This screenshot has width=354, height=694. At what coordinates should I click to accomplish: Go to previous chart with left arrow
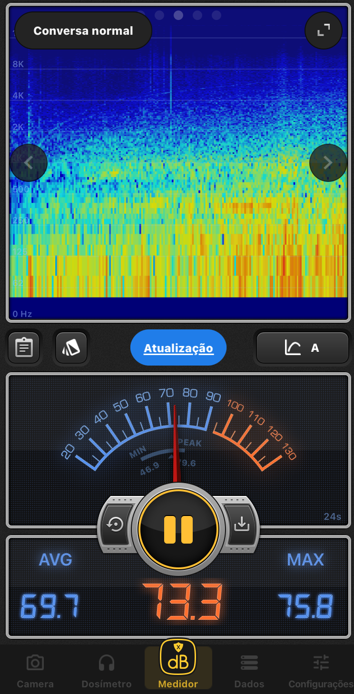pyautogui.click(x=29, y=163)
